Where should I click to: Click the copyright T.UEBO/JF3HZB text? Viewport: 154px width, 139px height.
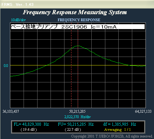pyautogui.click(x=112, y=136)
